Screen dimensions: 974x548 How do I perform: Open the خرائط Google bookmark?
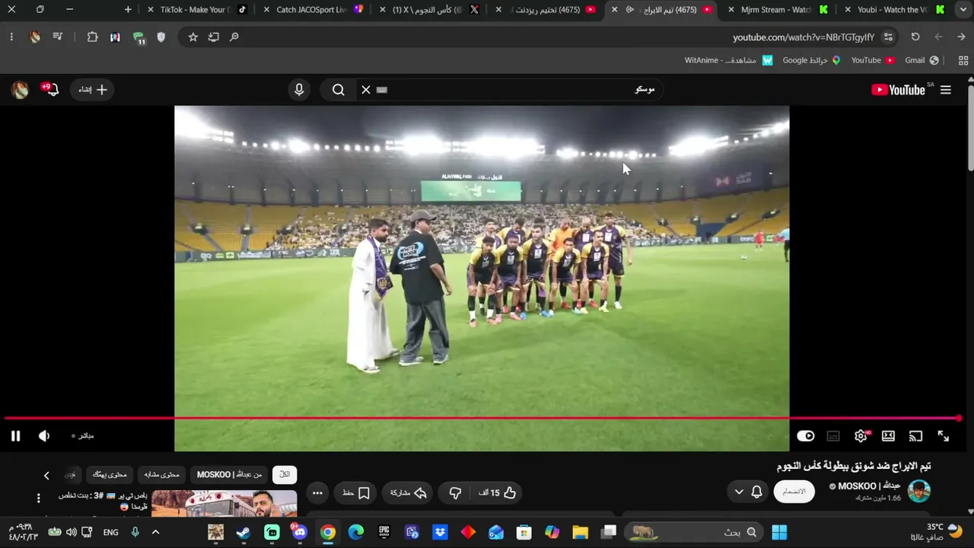click(x=811, y=60)
